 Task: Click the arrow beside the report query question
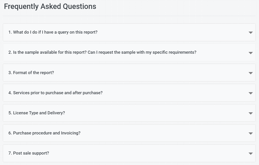(251, 33)
